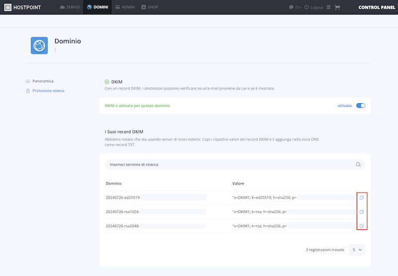398x276 pixels.
Task: Click the Panoramica home icon
Action: click(x=28, y=81)
